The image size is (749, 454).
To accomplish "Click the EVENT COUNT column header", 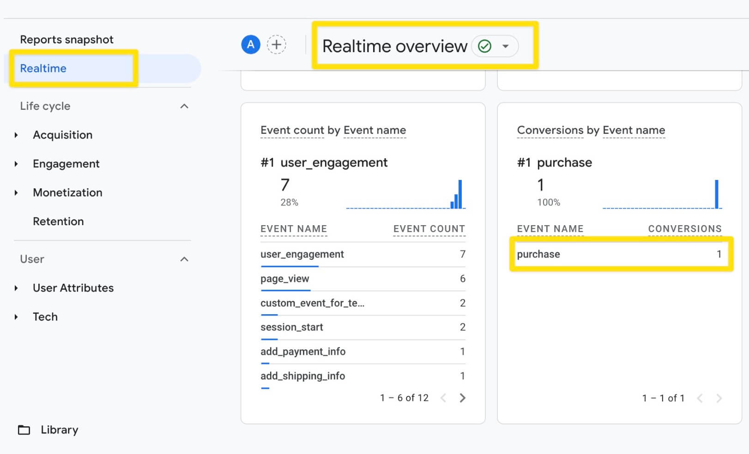I will (429, 229).
